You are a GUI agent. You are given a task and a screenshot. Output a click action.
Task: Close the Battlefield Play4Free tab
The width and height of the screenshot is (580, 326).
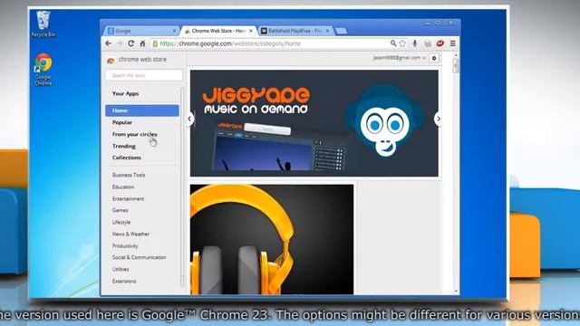coord(327,31)
